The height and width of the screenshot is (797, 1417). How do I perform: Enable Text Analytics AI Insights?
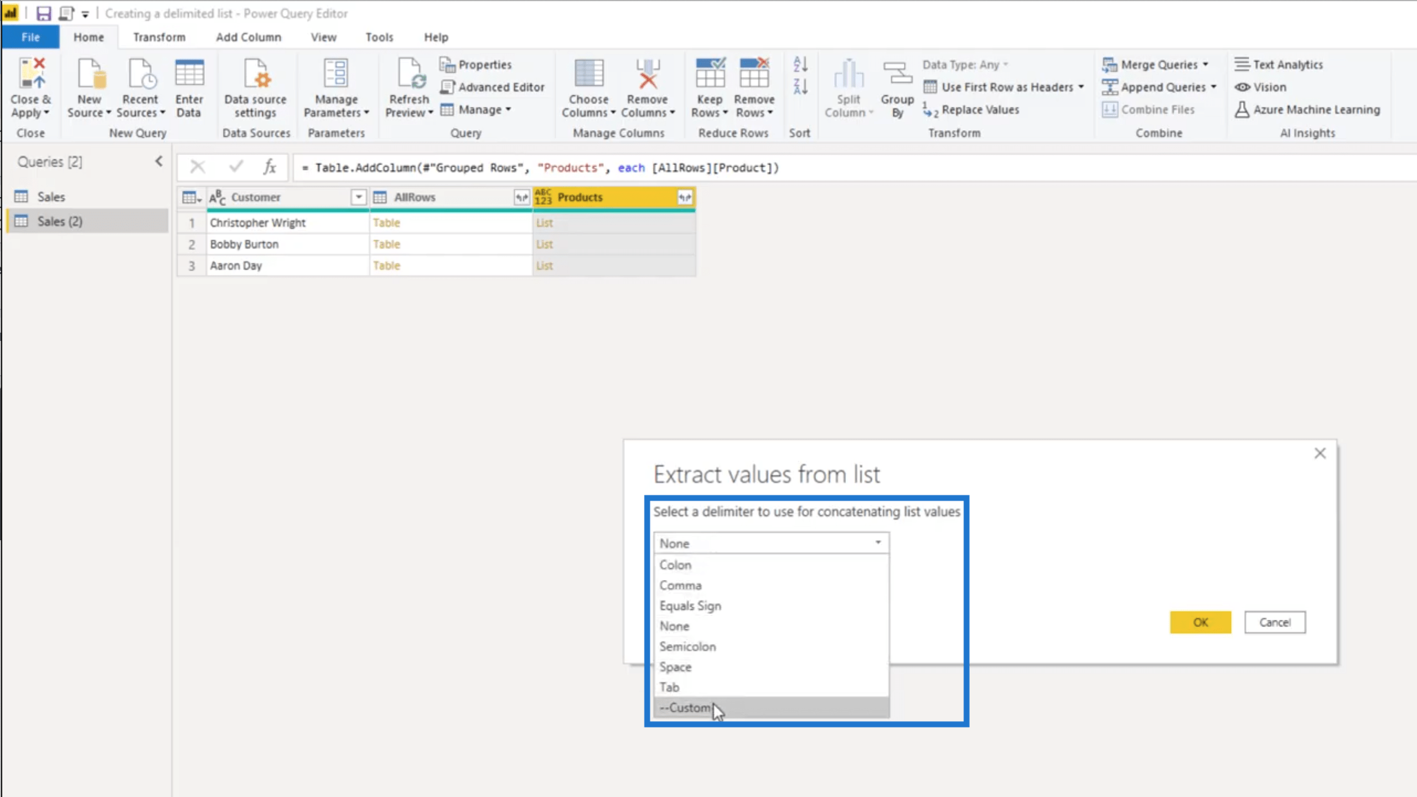pyautogui.click(x=1279, y=63)
